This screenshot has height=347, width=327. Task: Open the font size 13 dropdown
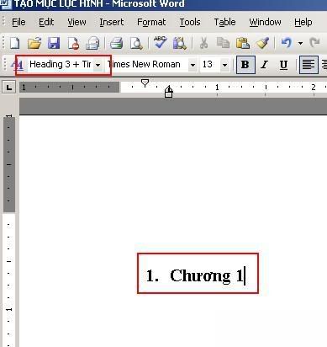[x=224, y=65]
